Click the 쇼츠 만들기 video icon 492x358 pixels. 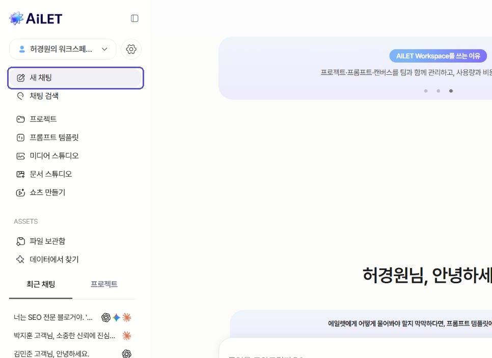coord(20,193)
